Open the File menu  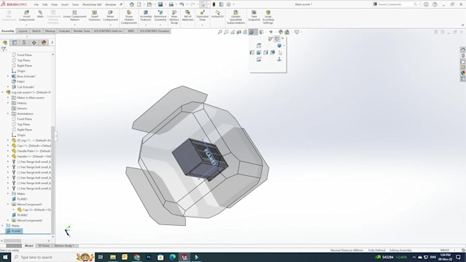36,5
